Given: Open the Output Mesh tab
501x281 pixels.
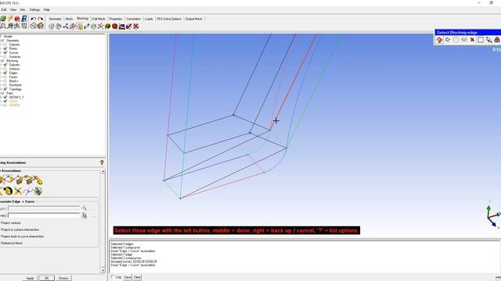Looking at the screenshot, I should coord(194,19).
